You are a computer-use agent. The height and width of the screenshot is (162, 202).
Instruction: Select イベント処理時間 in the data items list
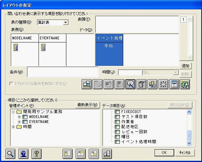click(139, 142)
